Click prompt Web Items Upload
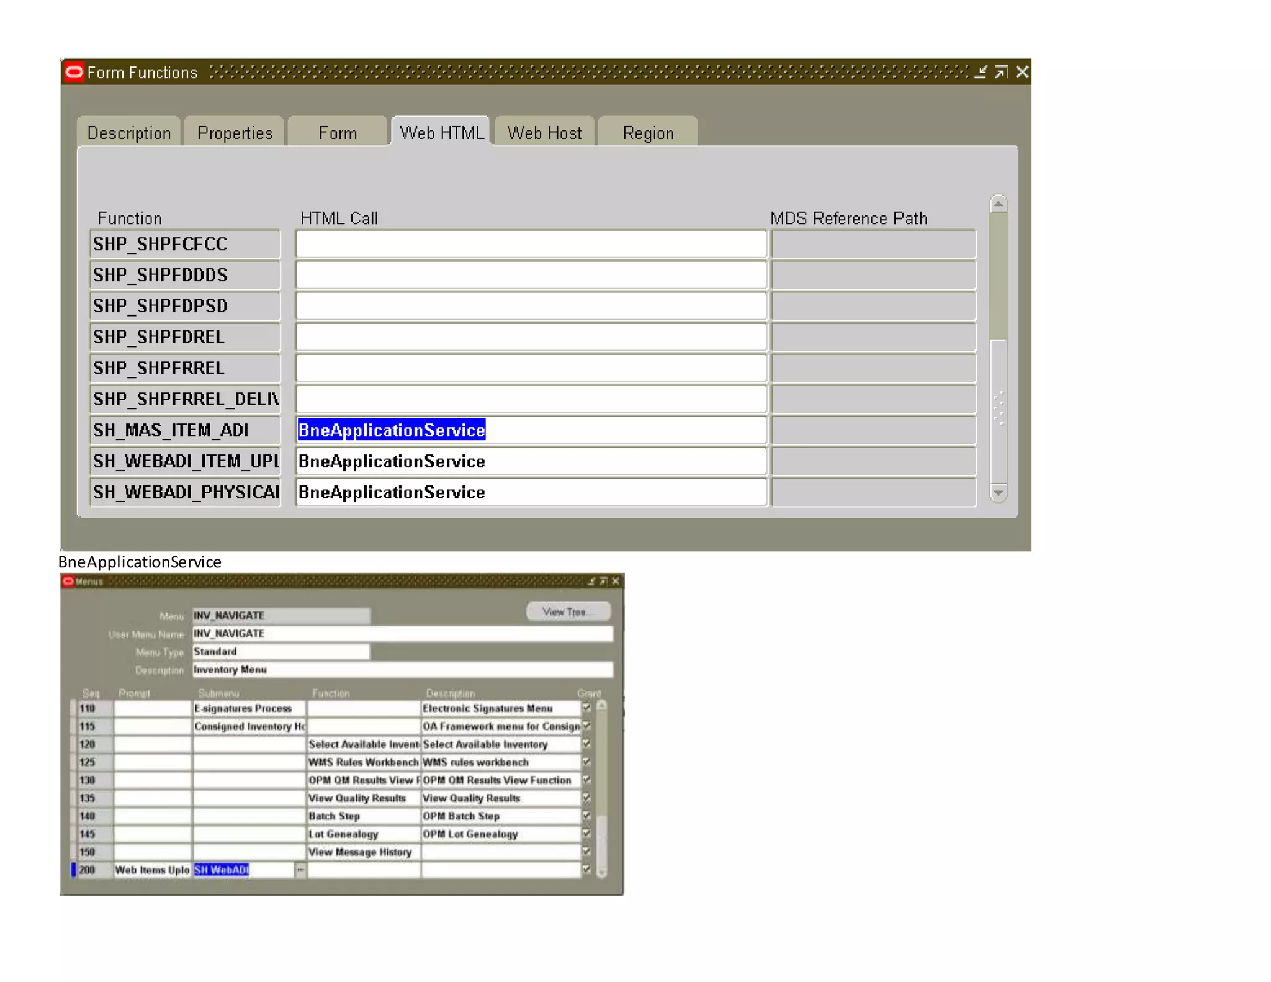 153,870
